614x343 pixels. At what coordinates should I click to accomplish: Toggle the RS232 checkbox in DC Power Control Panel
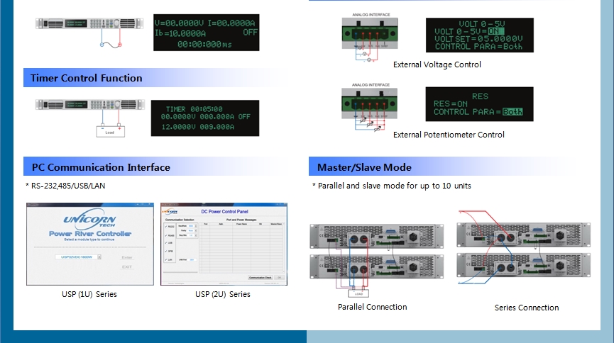click(166, 227)
